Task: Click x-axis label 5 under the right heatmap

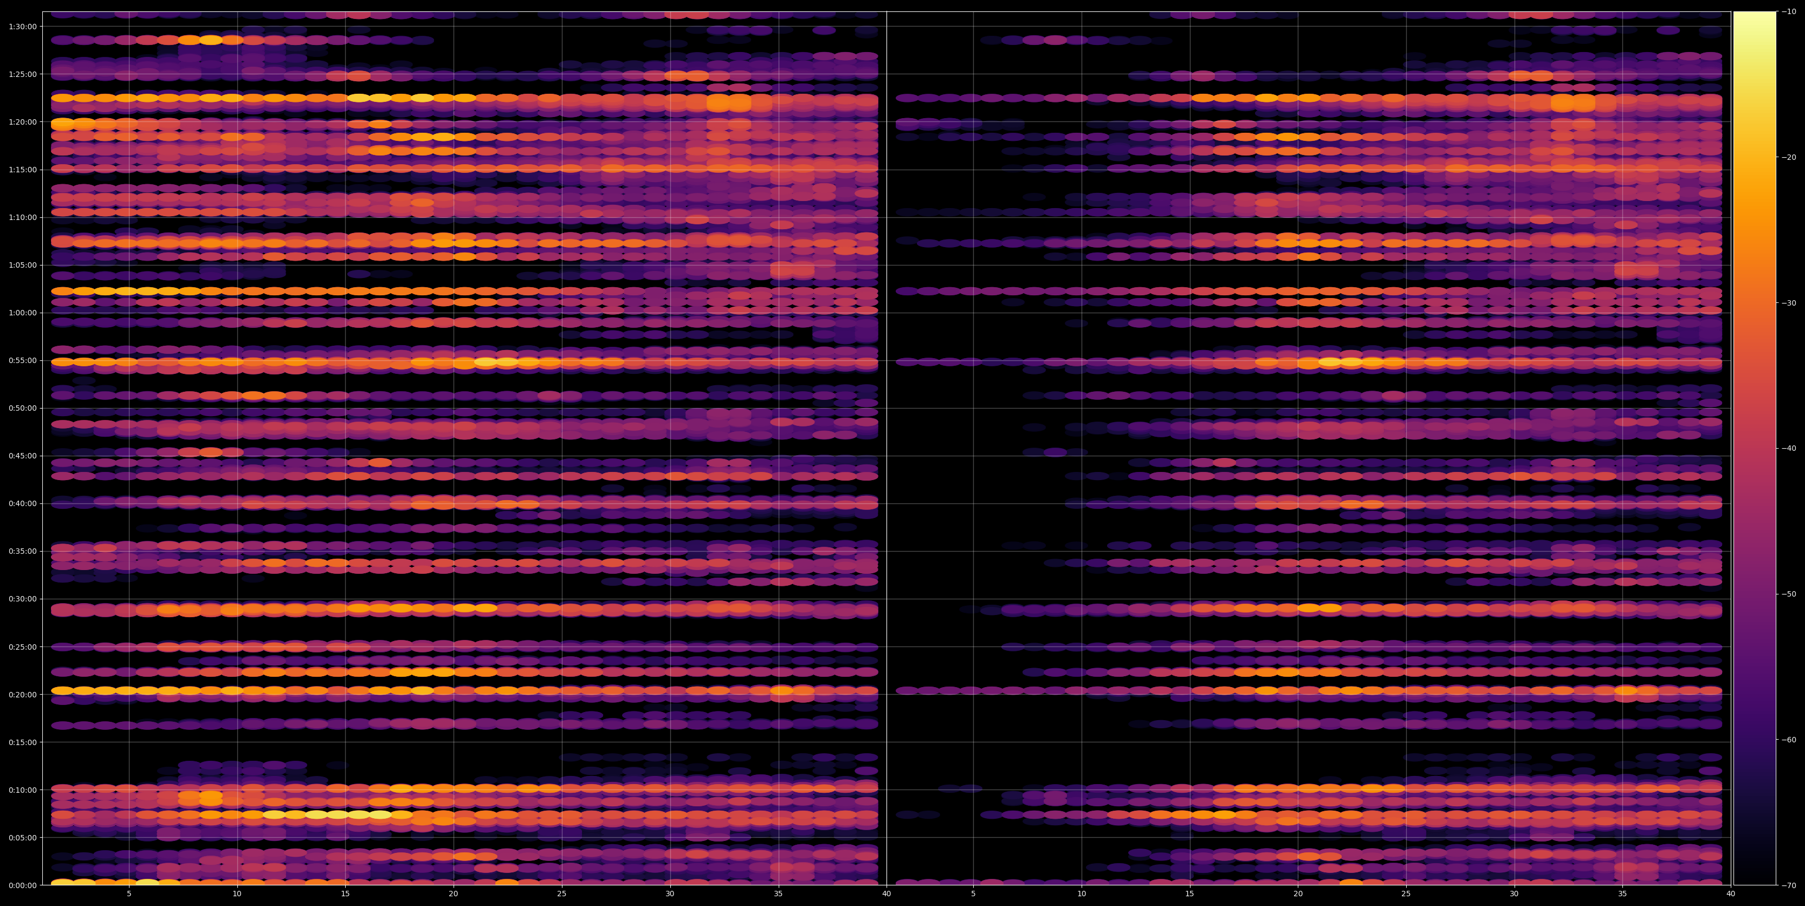Action: click(973, 894)
